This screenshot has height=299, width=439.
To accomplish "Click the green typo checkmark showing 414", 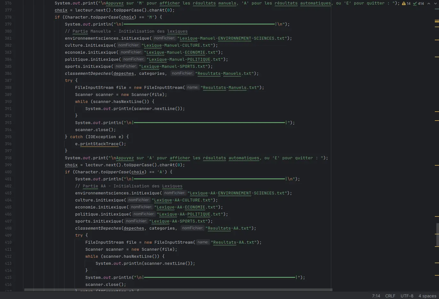I will [x=418, y=4].
